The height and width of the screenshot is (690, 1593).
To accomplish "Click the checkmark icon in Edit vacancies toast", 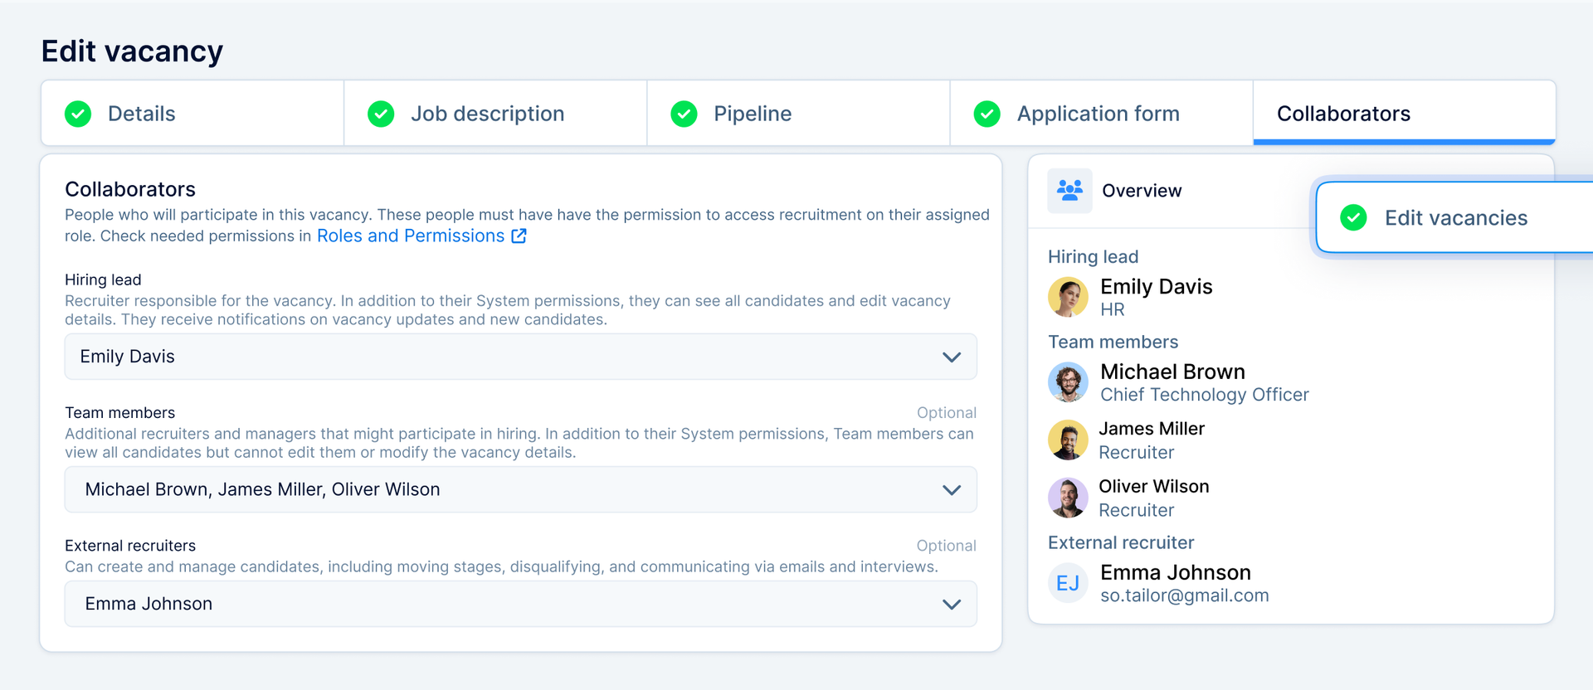I will point(1353,217).
